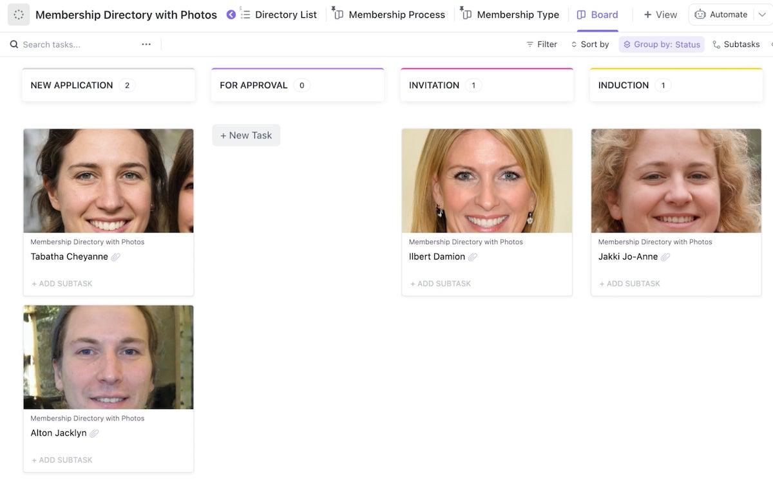Click + New Task in For Approval
Viewport: 773px width, 479px height.
pyautogui.click(x=246, y=135)
